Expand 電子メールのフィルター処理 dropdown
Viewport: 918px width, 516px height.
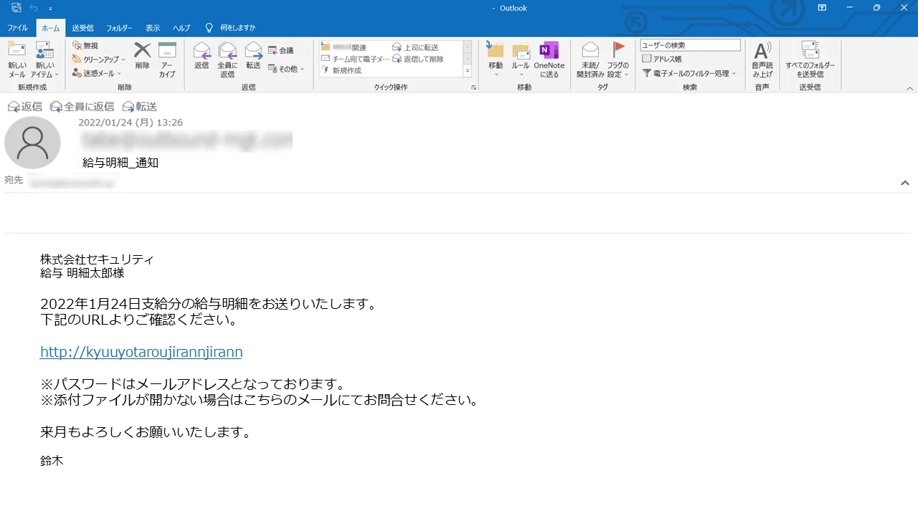(689, 73)
